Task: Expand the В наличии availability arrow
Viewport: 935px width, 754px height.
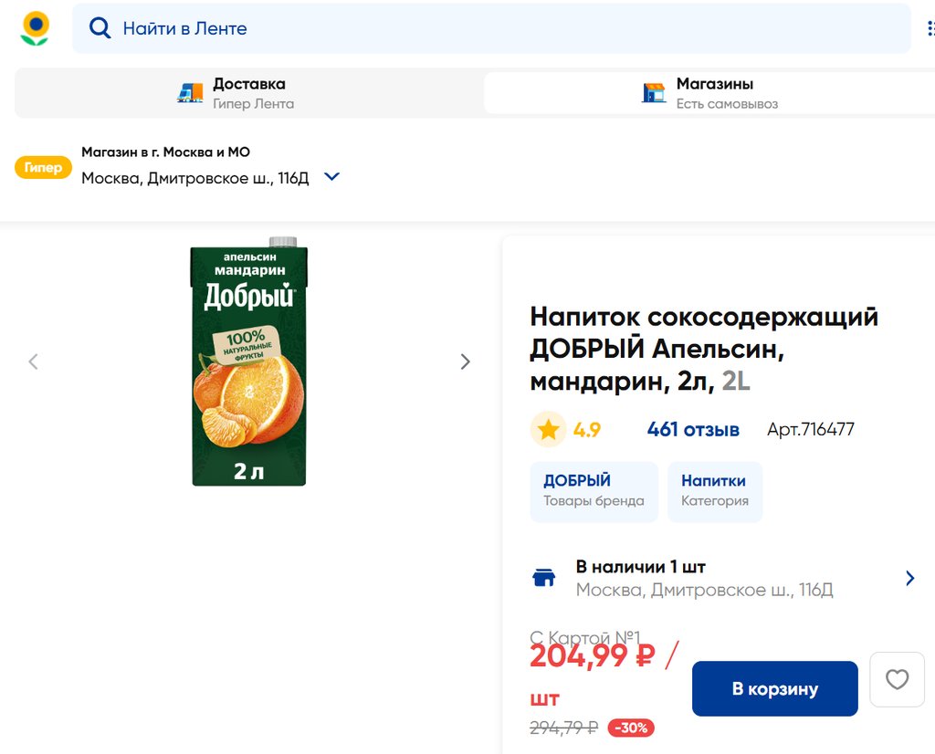Action: pos(909,578)
